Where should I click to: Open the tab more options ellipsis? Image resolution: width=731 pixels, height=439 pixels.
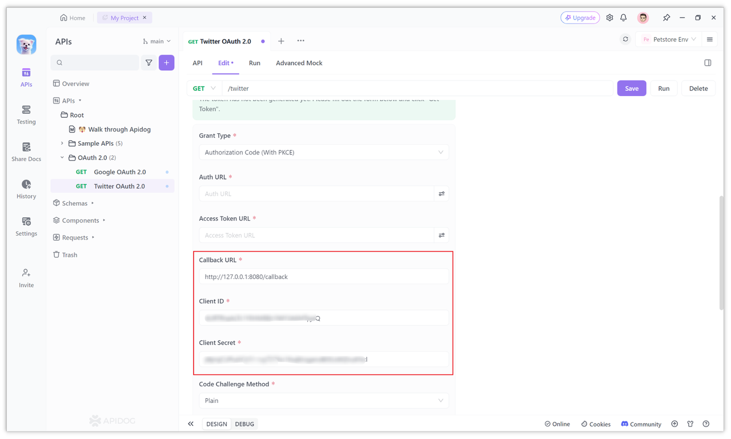coord(301,41)
